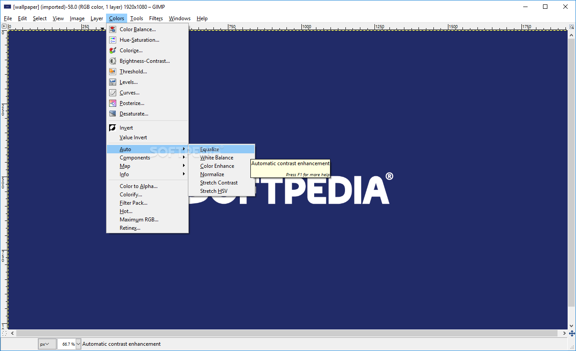The height and width of the screenshot is (351, 576).
Task: Click the zoom percentage input field
Action: point(66,344)
